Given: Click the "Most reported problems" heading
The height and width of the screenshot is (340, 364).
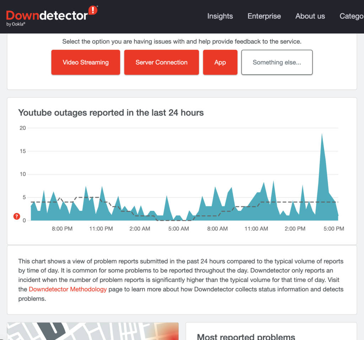Looking at the screenshot, I should click(x=246, y=336).
